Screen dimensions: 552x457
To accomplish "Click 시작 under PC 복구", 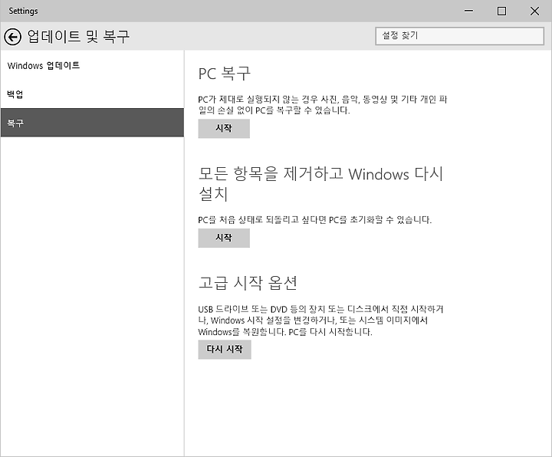I will [224, 129].
